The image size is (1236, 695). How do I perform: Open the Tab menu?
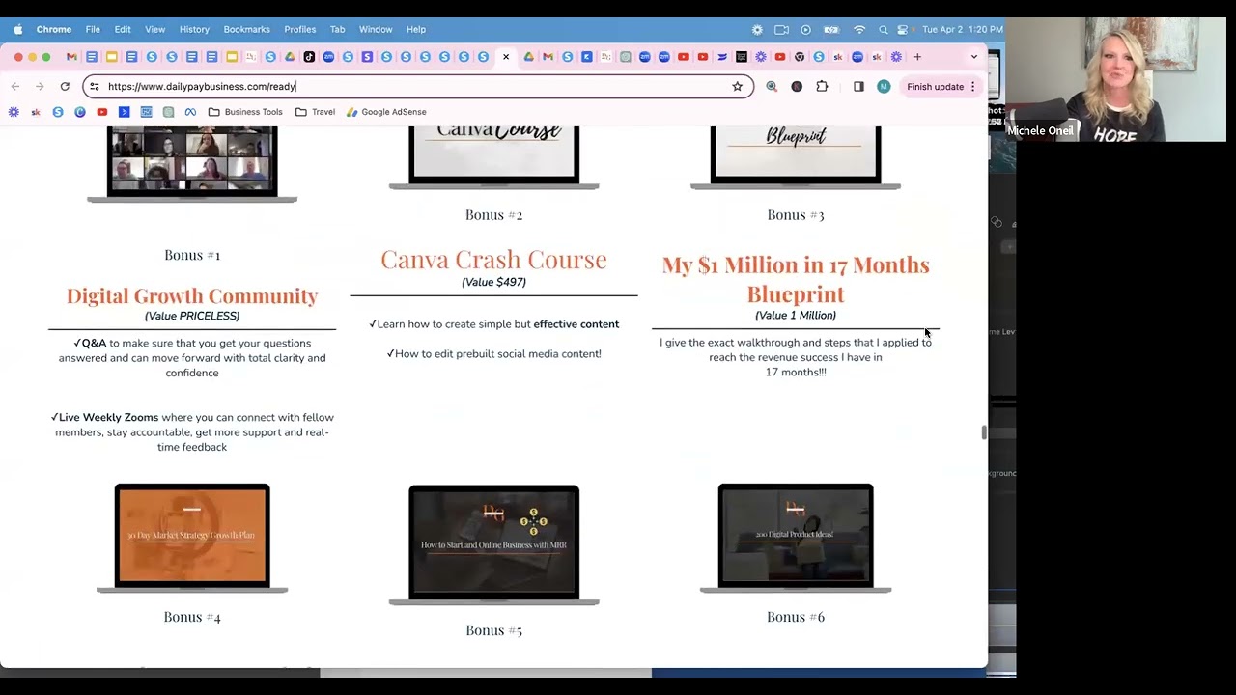point(337,29)
